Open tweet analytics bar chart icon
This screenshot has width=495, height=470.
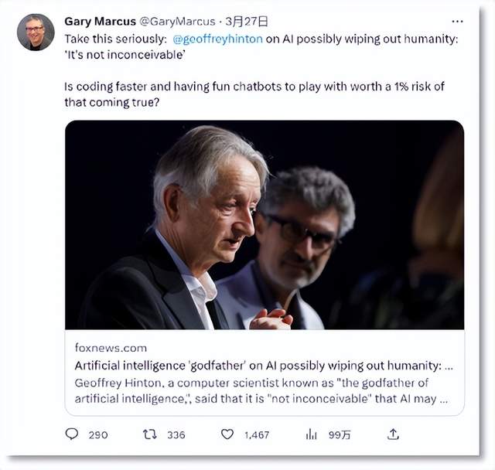[312, 434]
